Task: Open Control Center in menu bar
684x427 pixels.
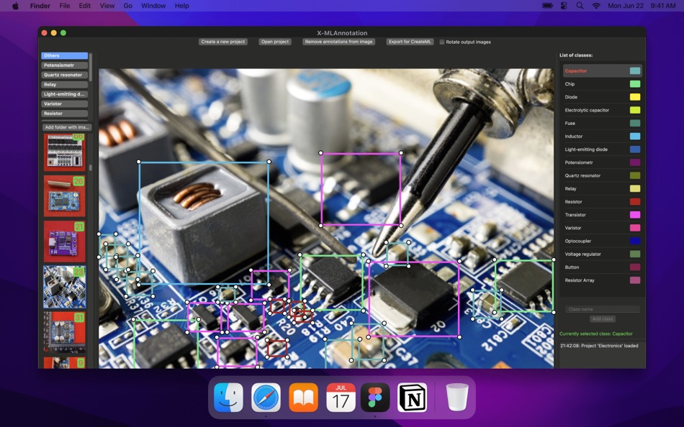Action: pyautogui.click(x=564, y=6)
